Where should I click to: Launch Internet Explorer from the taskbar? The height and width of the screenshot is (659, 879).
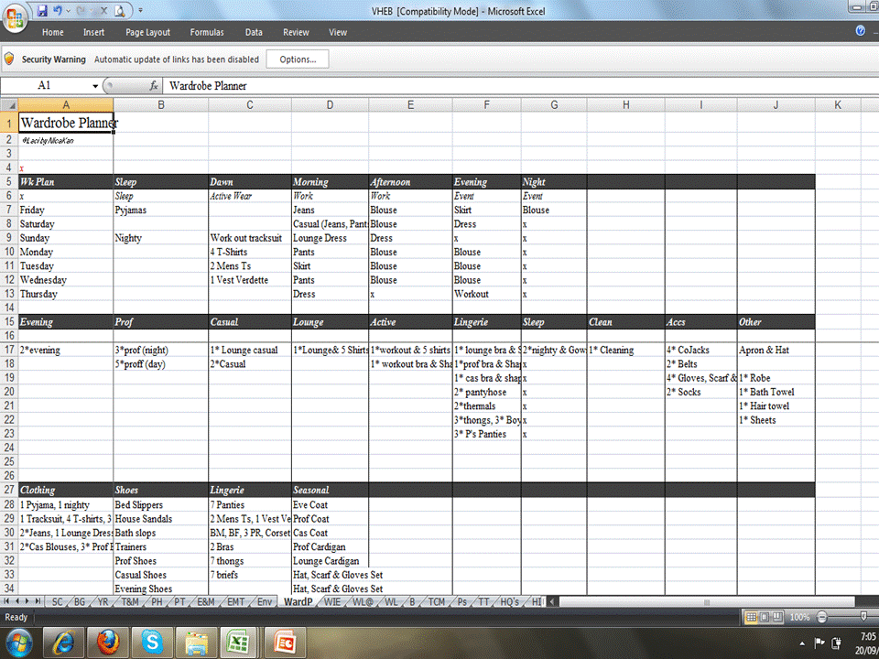click(x=63, y=643)
